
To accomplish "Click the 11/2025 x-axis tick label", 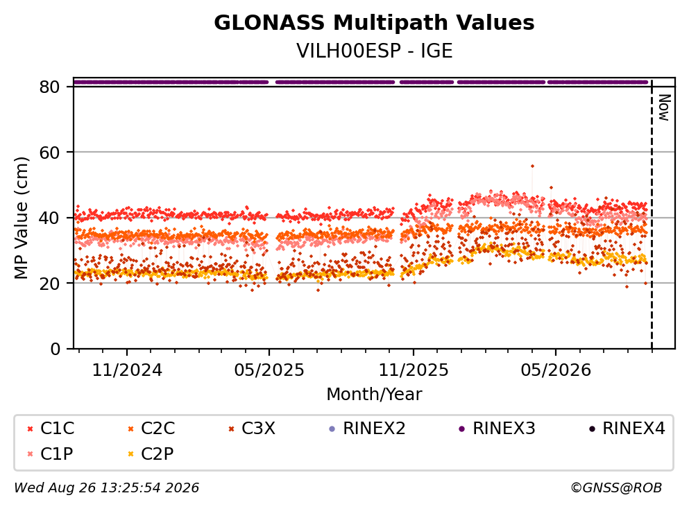I will [414, 370].
